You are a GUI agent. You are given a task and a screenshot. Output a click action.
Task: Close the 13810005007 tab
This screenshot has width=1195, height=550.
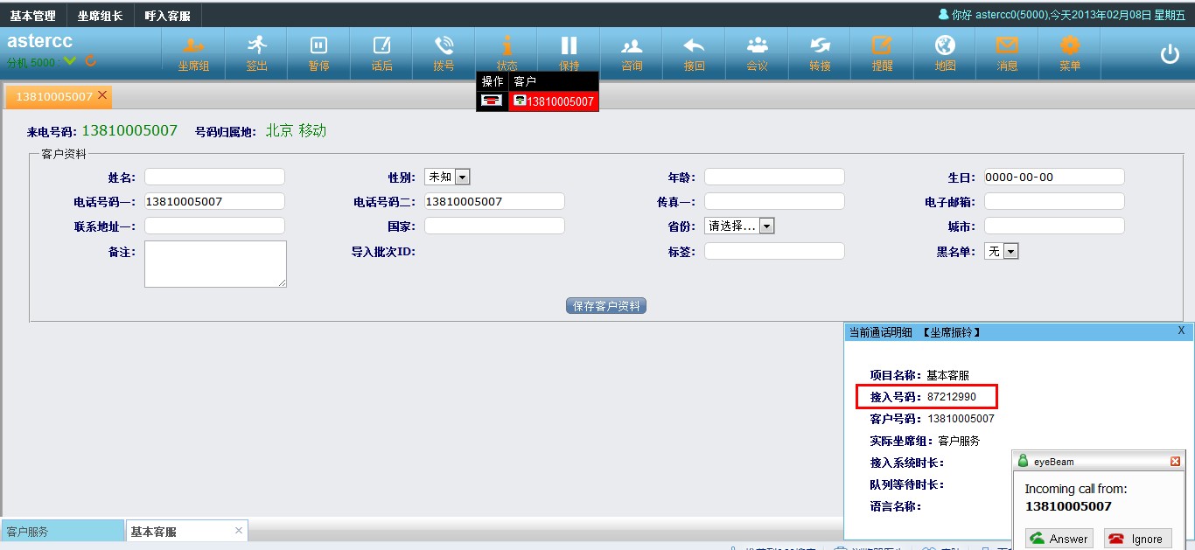pyautogui.click(x=102, y=94)
